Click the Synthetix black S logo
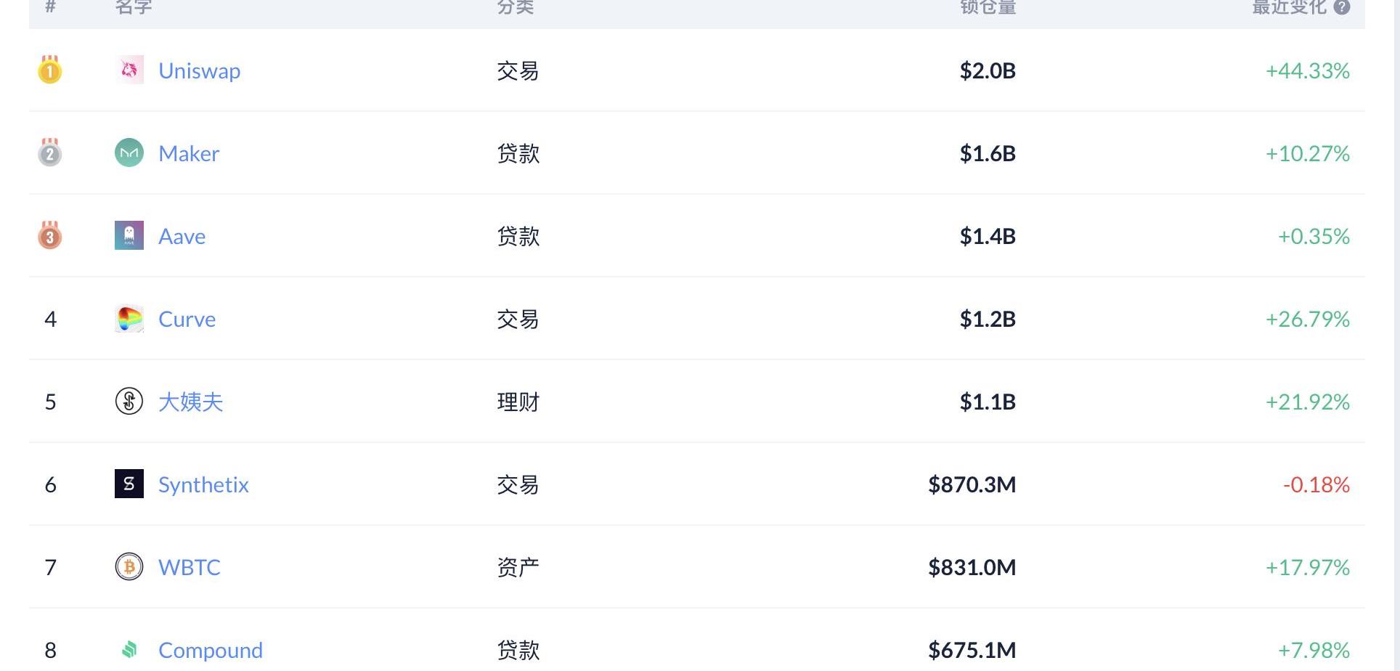The image size is (1400, 671). coord(129,484)
